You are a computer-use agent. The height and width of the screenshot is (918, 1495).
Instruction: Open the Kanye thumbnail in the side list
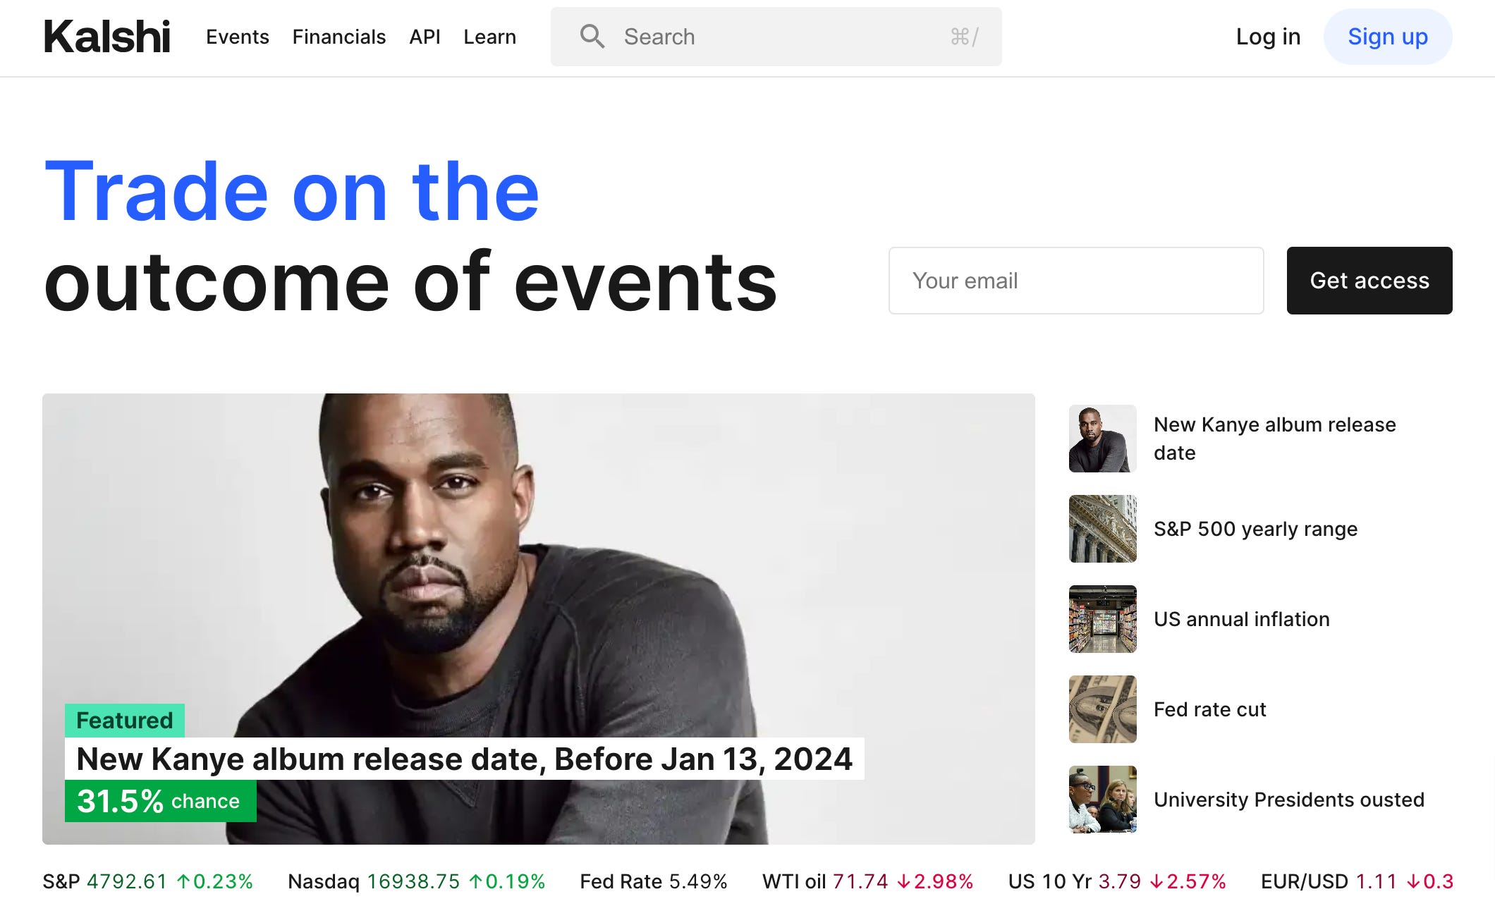click(1103, 439)
